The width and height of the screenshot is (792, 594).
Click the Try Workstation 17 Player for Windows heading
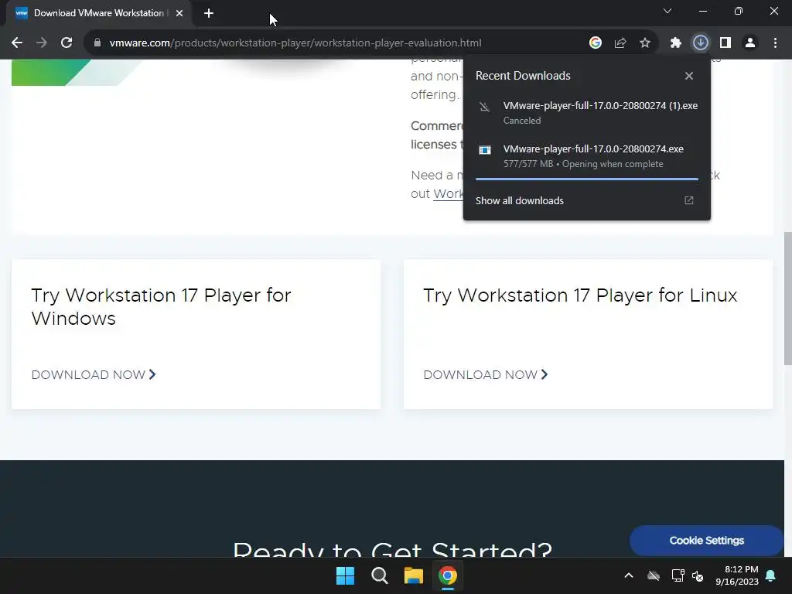pyautogui.click(x=161, y=307)
